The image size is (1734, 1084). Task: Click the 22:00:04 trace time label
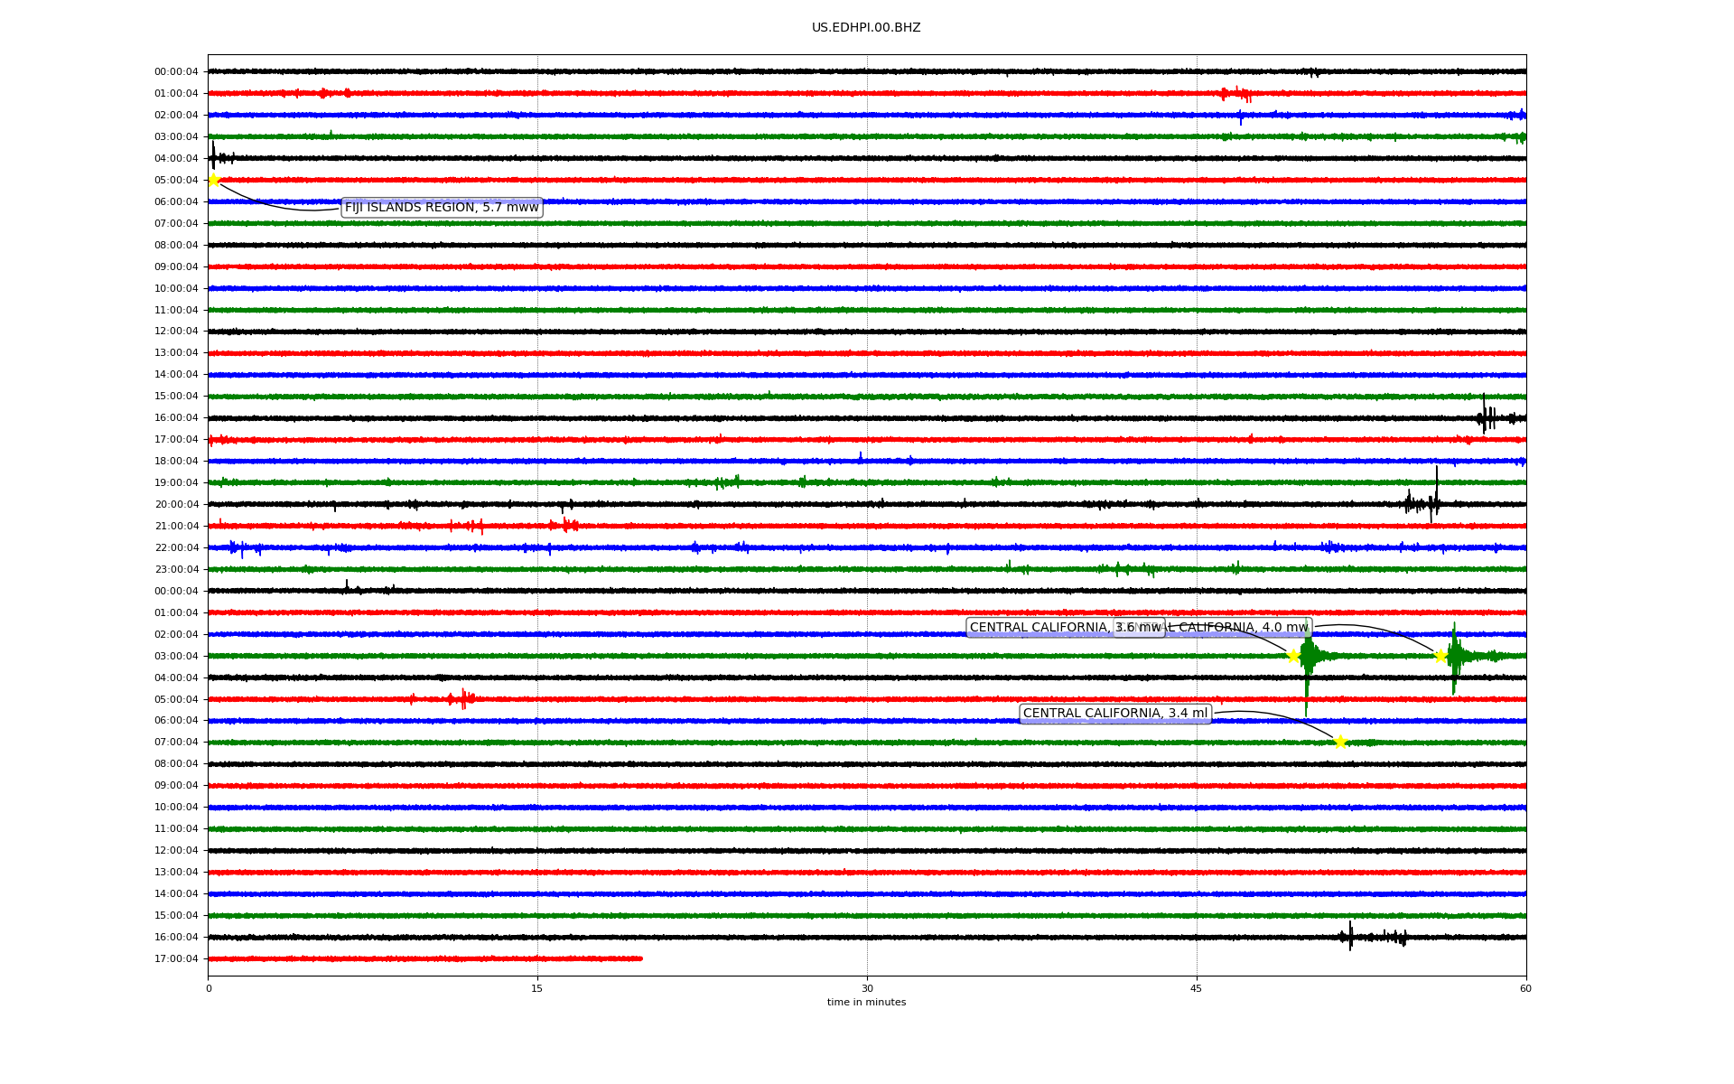(176, 548)
